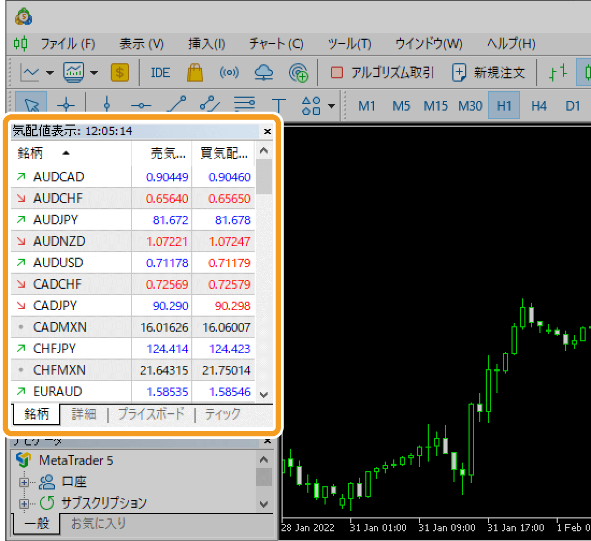Screen dimensions: 591x541
Task: Switch to お気に入り tab in Navigator
Action: [x=98, y=523]
